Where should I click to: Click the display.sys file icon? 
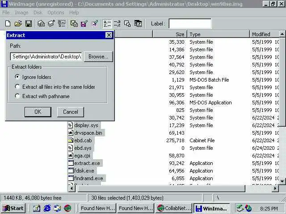[71, 125]
